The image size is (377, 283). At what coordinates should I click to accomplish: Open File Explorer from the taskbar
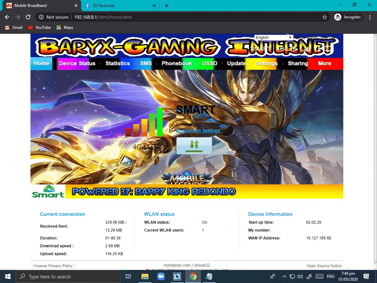(145, 276)
